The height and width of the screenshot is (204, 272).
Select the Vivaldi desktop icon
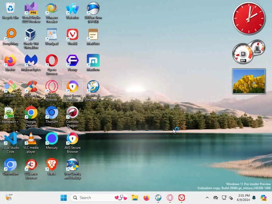click(x=72, y=37)
